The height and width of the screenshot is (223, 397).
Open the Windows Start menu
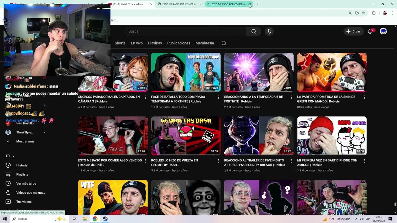point(5,219)
